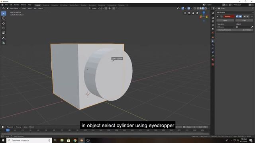Image resolution: width=255 pixels, height=143 pixels.
Task: Switch to the UV Editing workspace tab
Action: 64,5
